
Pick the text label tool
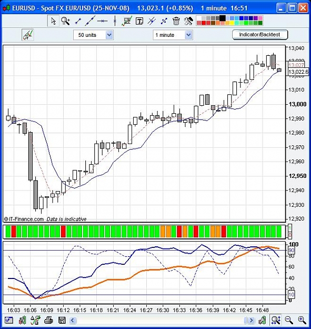pos(139,21)
